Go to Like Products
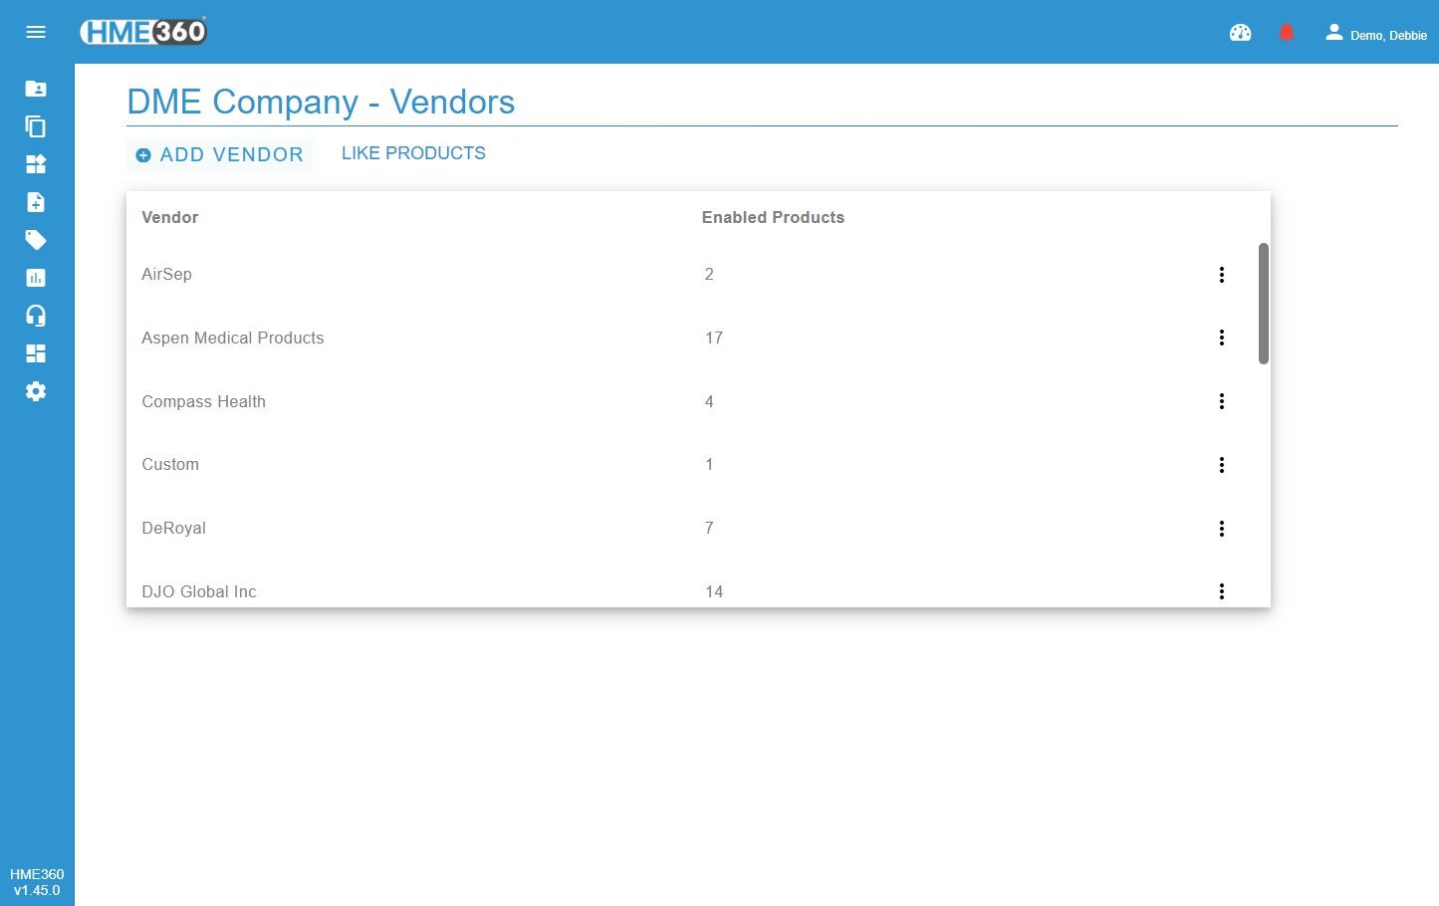 (413, 153)
